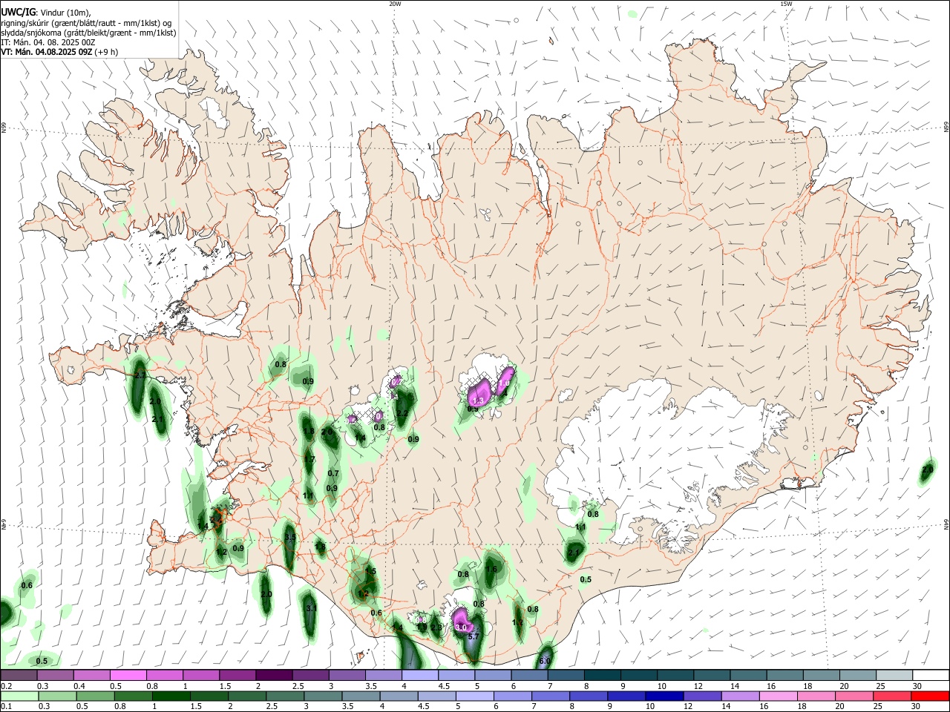Screen dimensions: 950x712
Task: Pick the upper legend swatch labeled 1.5
Action: (237, 676)
